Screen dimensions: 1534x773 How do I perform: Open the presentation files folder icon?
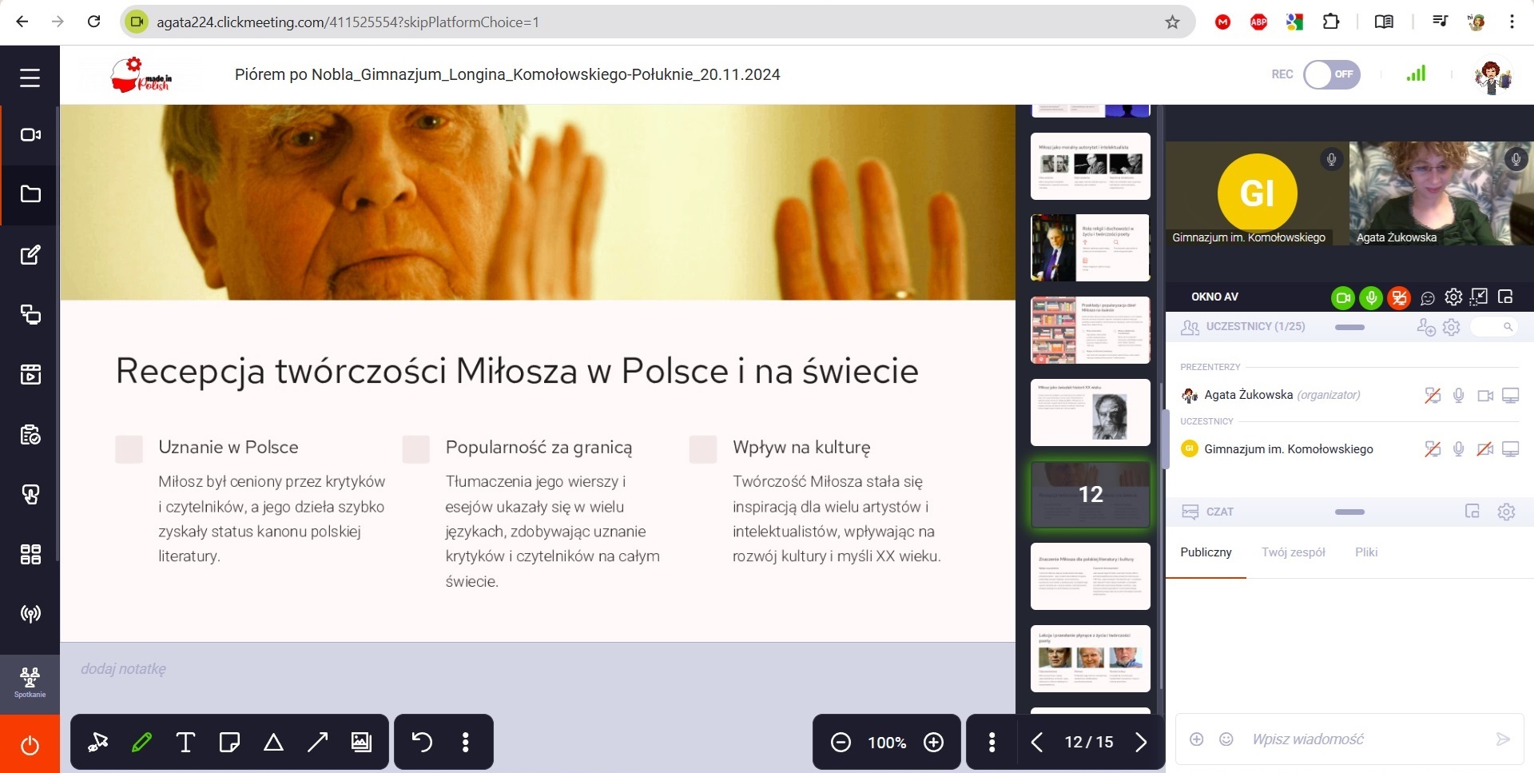click(30, 194)
